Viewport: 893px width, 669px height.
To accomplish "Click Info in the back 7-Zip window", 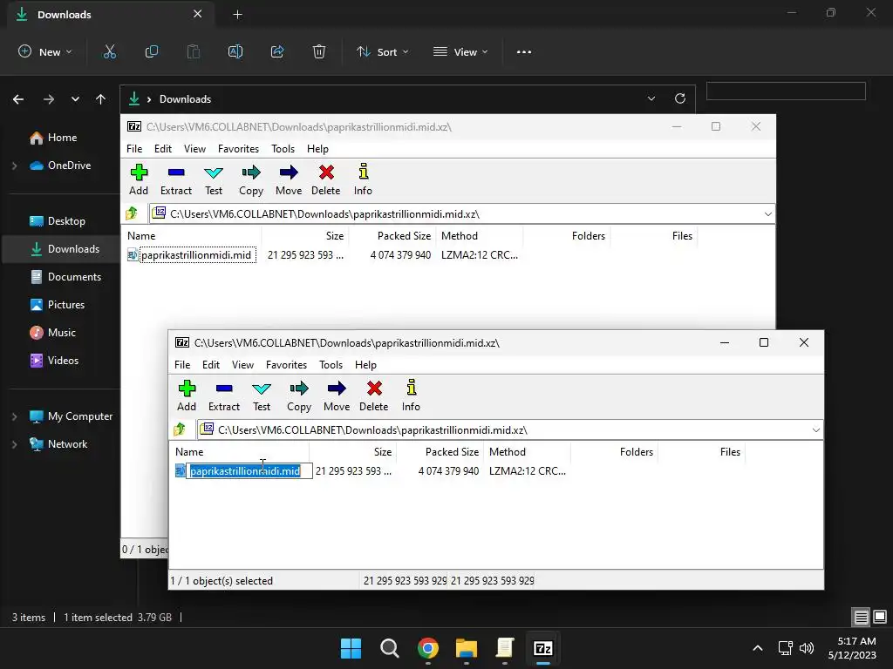I will 363,179.
